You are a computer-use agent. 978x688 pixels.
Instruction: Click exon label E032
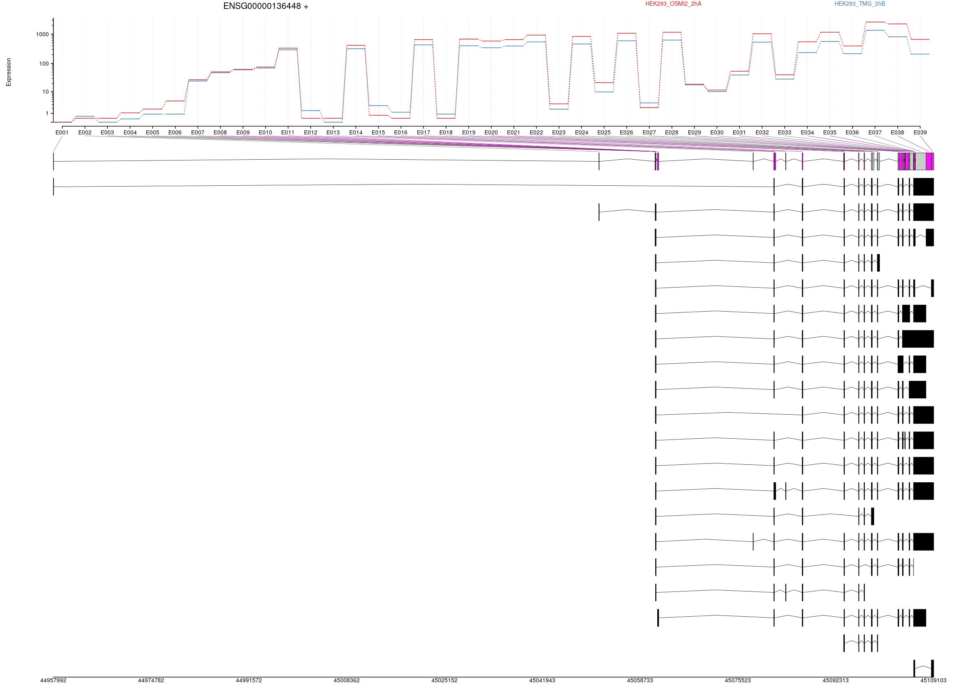[762, 132]
